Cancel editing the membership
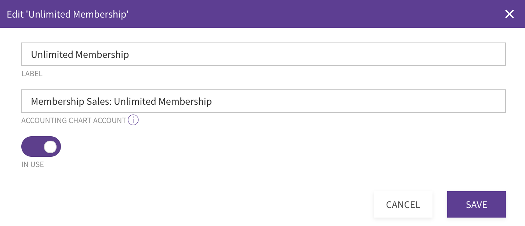The width and height of the screenshot is (525, 226). coord(403,204)
